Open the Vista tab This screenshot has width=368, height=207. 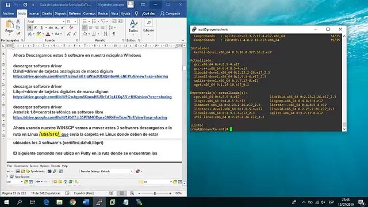114,14
